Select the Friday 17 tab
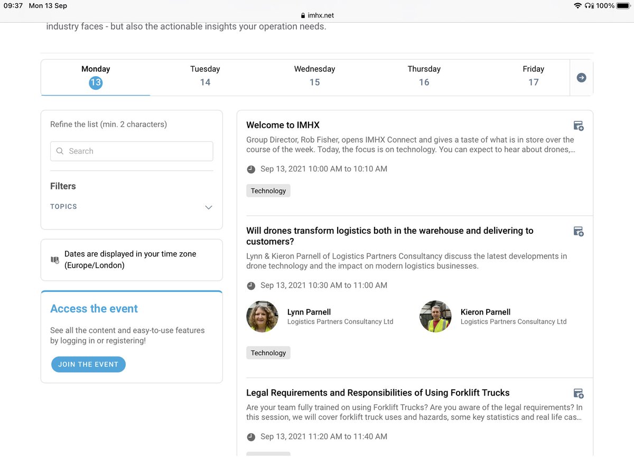Image resolution: width=634 pixels, height=476 pixels. tap(533, 76)
